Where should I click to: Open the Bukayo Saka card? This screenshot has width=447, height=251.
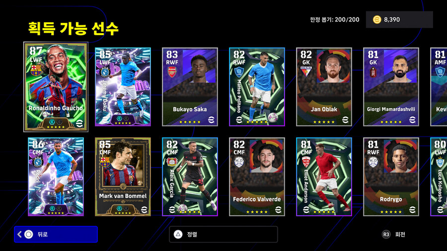coord(190,87)
